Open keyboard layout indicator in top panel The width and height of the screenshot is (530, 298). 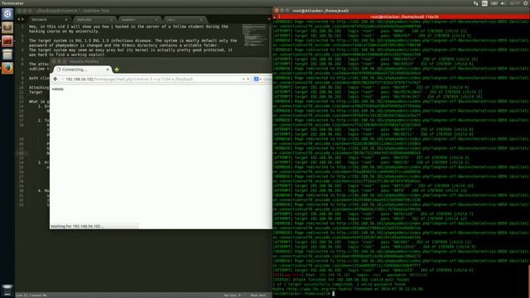click(484, 3)
